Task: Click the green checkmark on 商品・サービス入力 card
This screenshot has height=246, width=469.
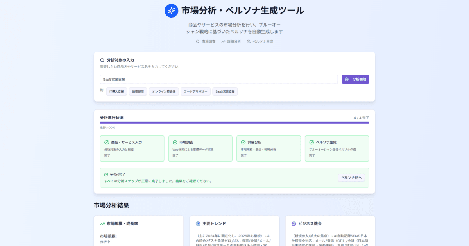Action: point(106,142)
